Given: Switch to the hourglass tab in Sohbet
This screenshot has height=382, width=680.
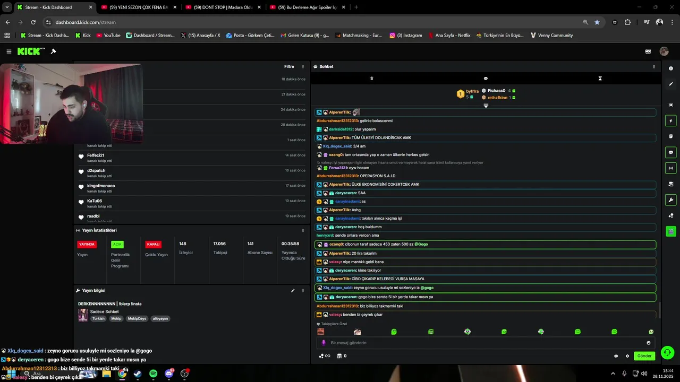Looking at the screenshot, I should point(600,79).
